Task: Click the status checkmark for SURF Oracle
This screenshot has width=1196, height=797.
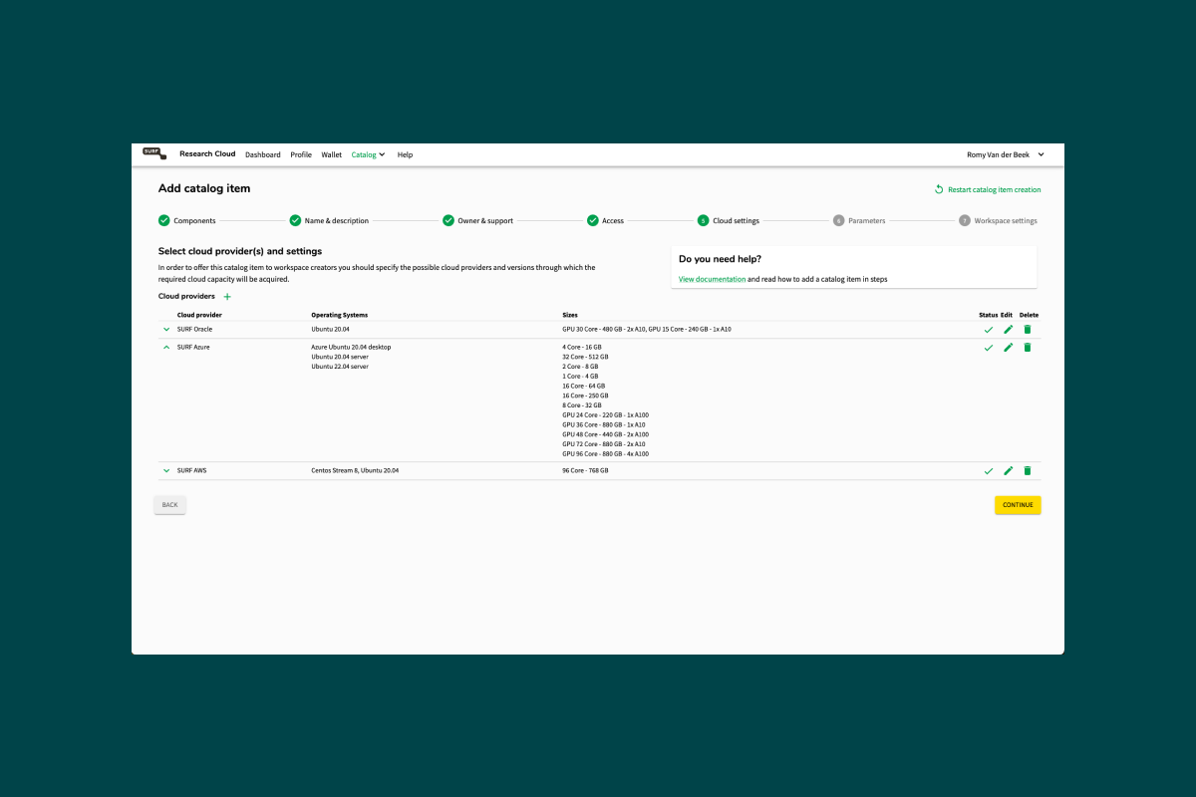Action: click(989, 329)
